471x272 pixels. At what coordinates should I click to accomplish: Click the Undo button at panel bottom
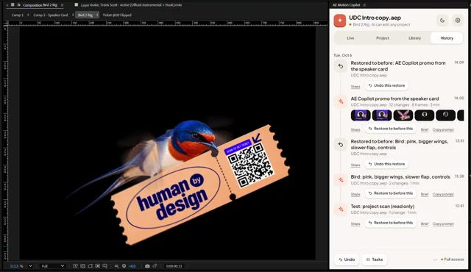point(347,260)
